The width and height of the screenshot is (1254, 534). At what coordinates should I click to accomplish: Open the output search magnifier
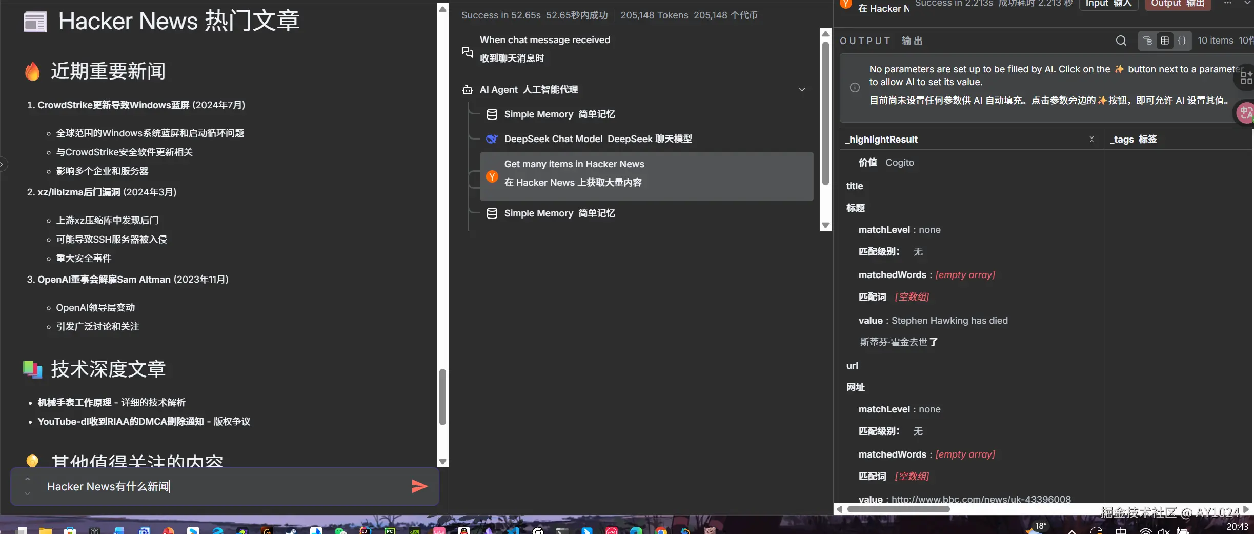click(1121, 41)
